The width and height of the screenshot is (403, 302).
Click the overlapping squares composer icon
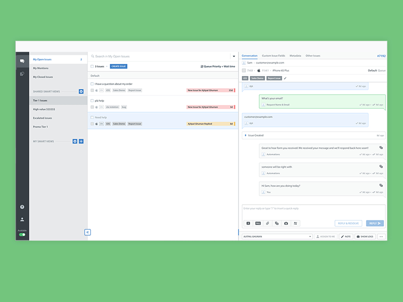click(277, 223)
